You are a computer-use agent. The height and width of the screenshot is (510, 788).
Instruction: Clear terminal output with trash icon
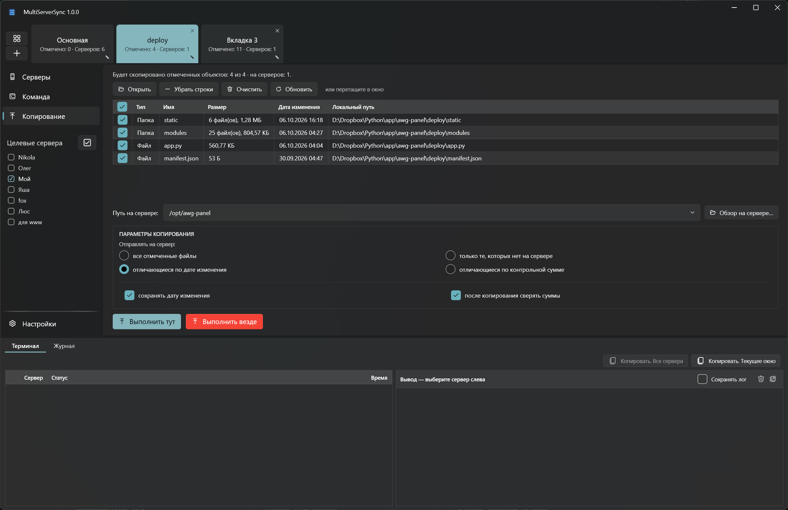pos(761,379)
